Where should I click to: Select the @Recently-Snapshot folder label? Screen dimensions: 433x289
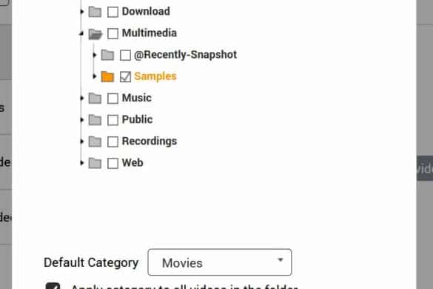(185, 55)
